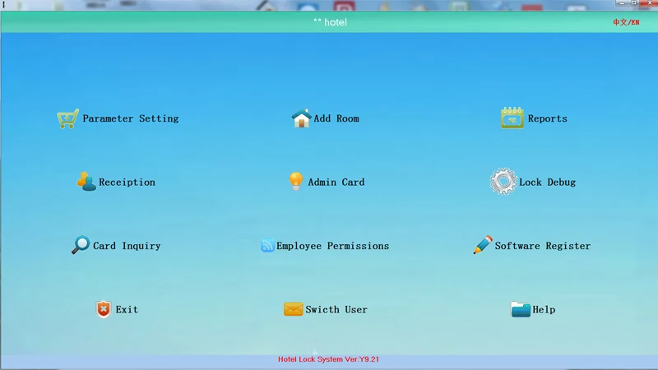Click the Hotel Lock System version text
Viewport: 658px width, 370px height.
(x=328, y=359)
